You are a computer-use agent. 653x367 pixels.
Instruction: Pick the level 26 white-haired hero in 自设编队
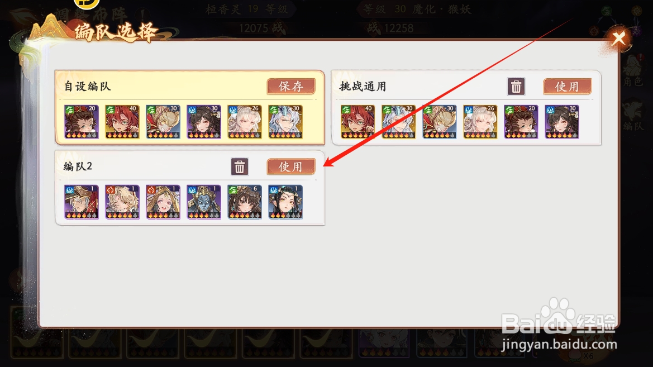(x=245, y=122)
